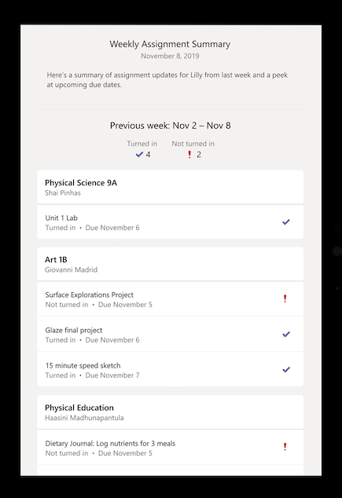Image resolution: width=342 pixels, height=498 pixels.
Task: Click the Weekly Assignment Summary title
Action: click(170, 44)
